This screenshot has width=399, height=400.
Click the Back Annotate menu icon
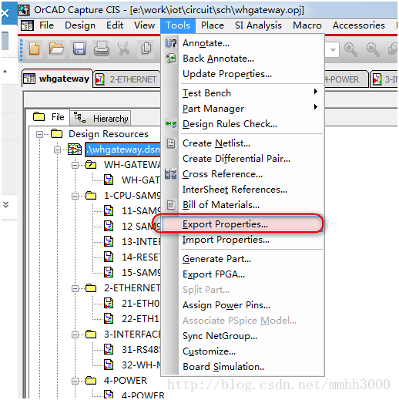tap(171, 59)
